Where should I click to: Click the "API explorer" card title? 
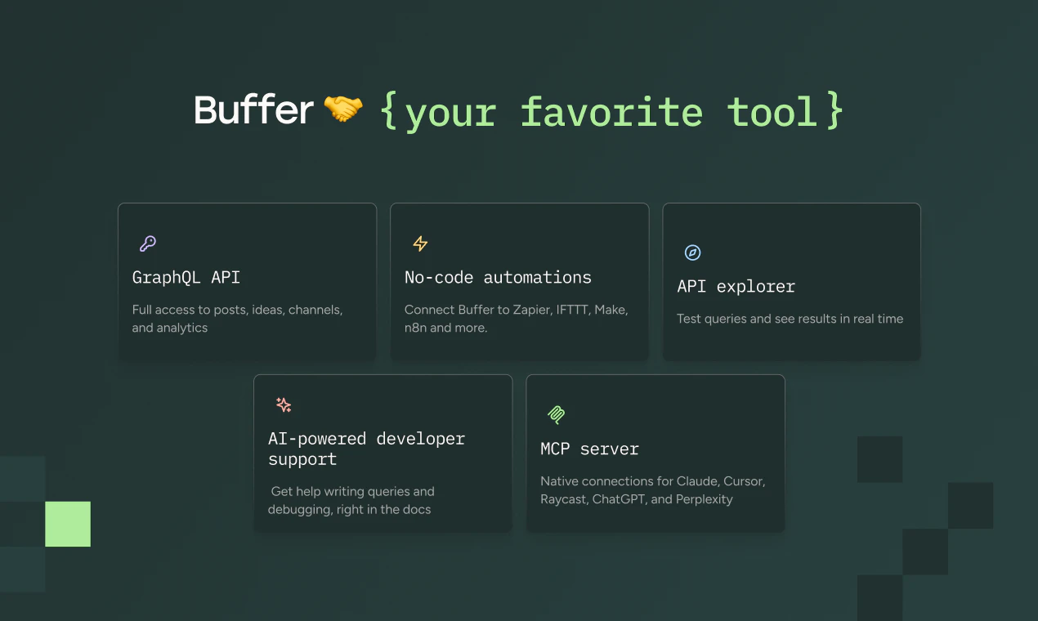tap(736, 287)
